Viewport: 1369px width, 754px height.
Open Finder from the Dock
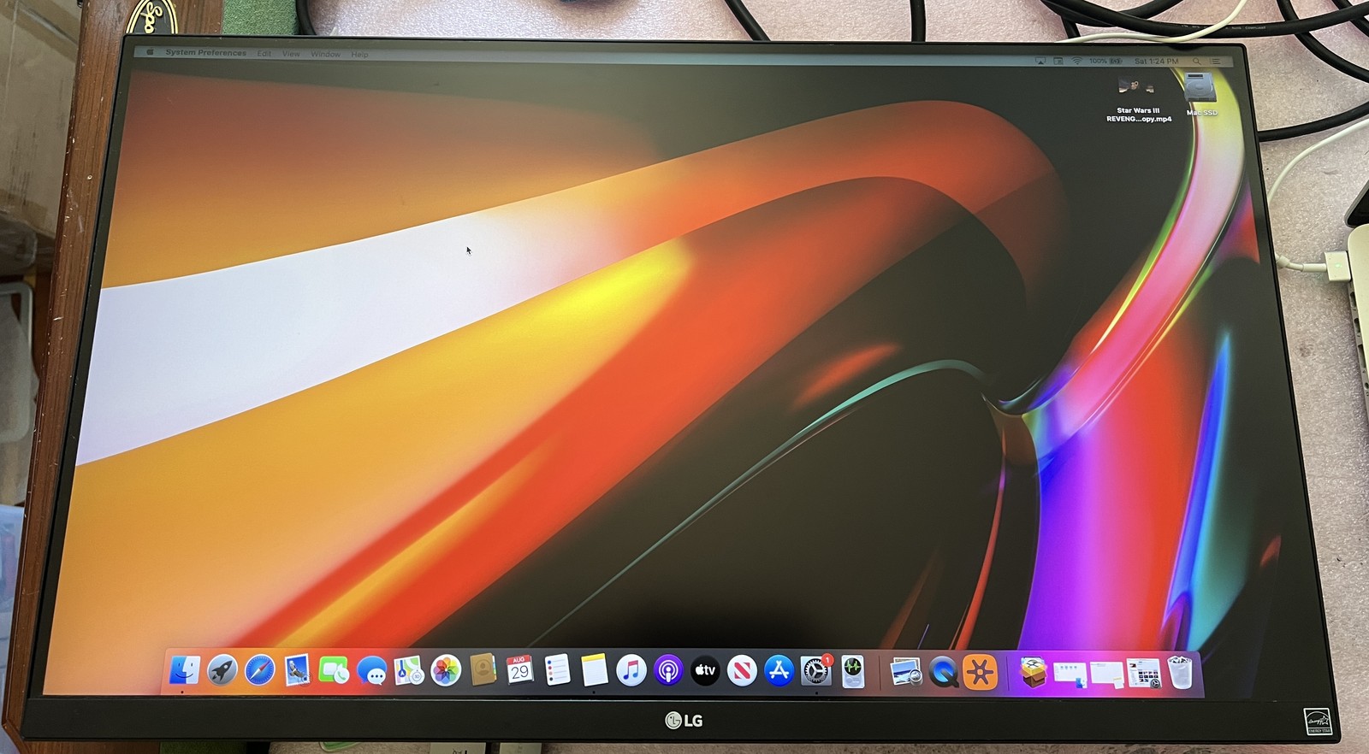[x=184, y=670]
